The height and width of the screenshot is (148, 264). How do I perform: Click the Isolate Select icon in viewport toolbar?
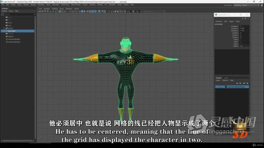pyautogui.click(x=111, y=11)
